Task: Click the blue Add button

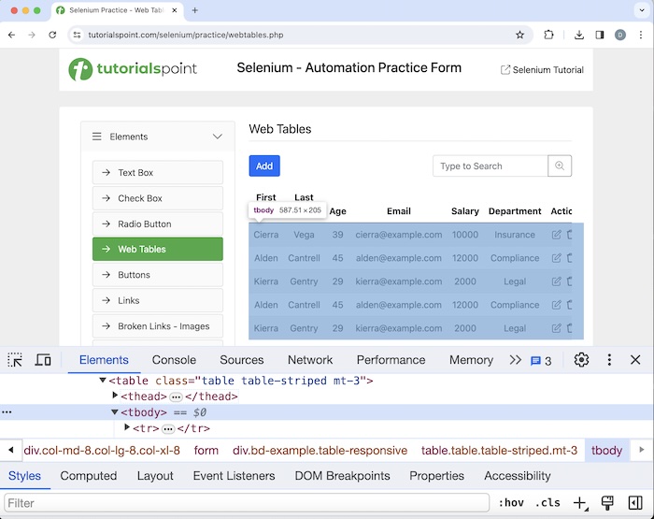Action: click(264, 166)
